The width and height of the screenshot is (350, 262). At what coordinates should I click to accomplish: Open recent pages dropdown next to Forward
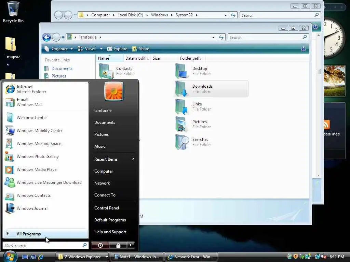pos(63,38)
